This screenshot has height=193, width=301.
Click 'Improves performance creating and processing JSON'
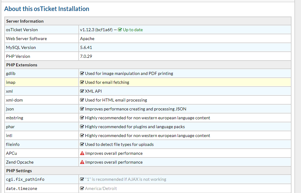pos(136,109)
